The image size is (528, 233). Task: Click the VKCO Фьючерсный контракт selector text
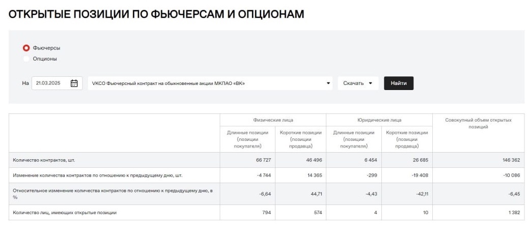tap(169, 83)
